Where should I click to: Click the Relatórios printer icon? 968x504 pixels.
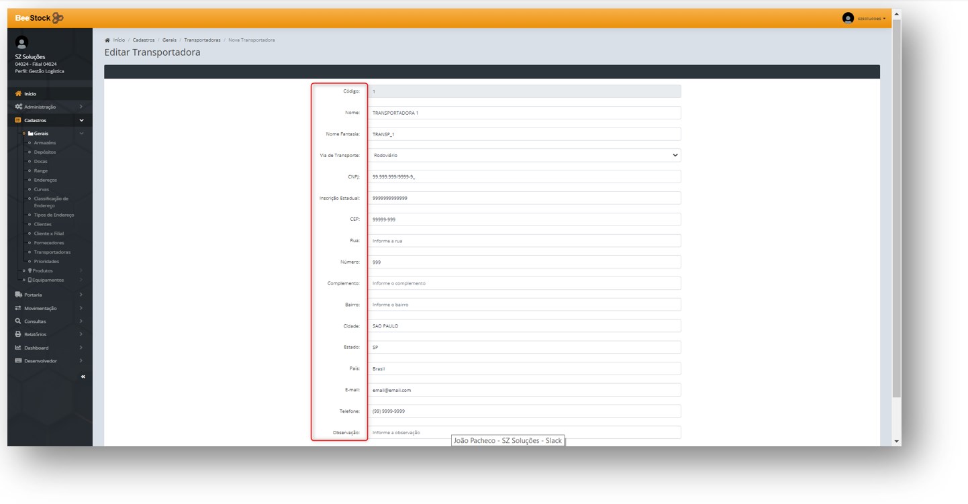[18, 334]
